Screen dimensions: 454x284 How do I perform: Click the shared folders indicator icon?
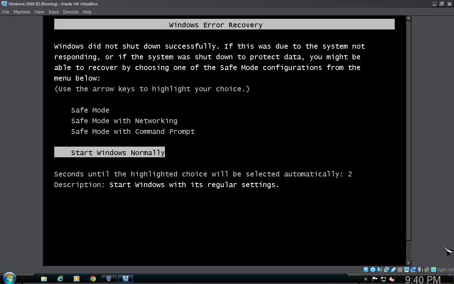tap(400, 270)
